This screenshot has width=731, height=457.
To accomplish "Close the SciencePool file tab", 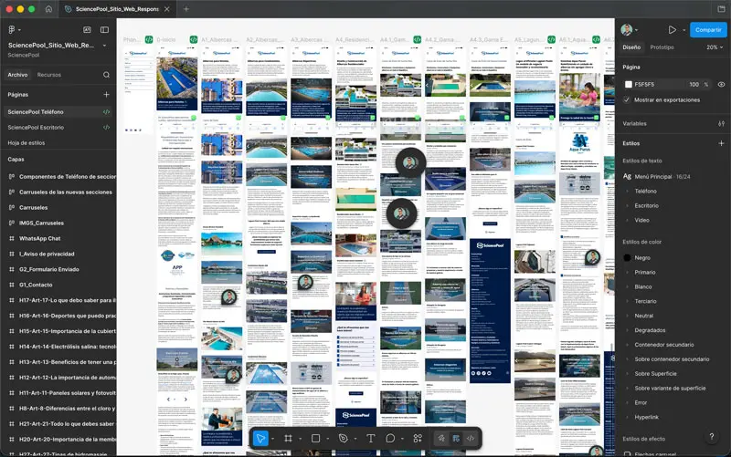I will pyautogui.click(x=167, y=9).
